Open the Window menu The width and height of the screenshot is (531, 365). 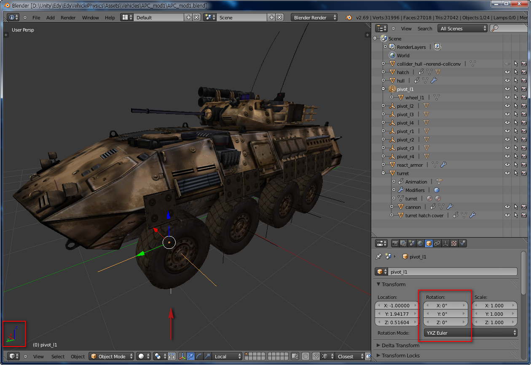[x=91, y=18]
